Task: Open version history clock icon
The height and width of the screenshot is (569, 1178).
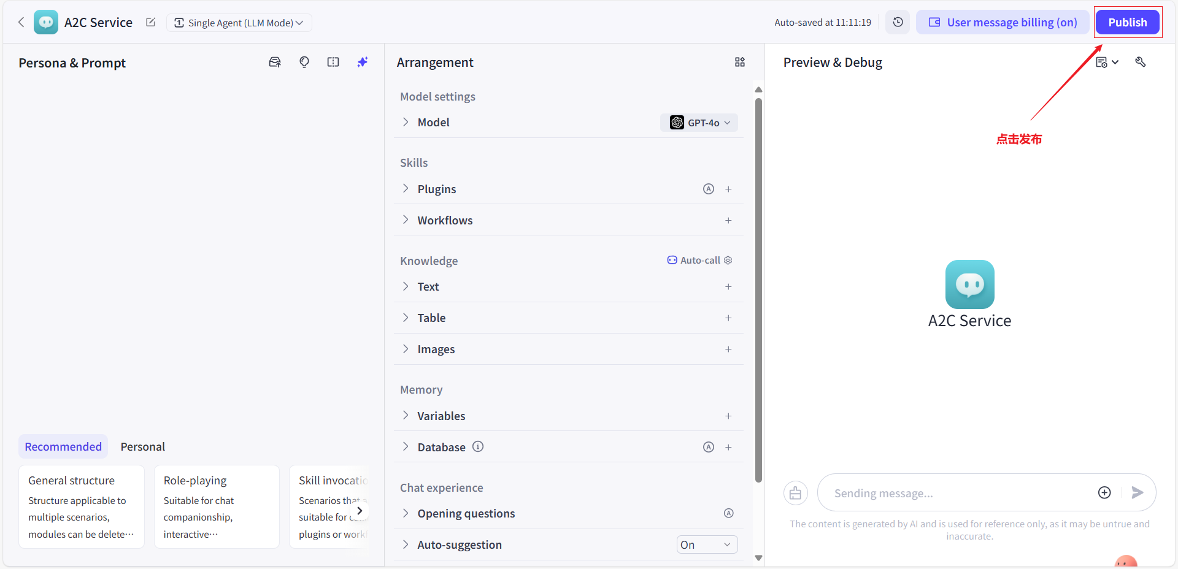Action: tap(898, 23)
